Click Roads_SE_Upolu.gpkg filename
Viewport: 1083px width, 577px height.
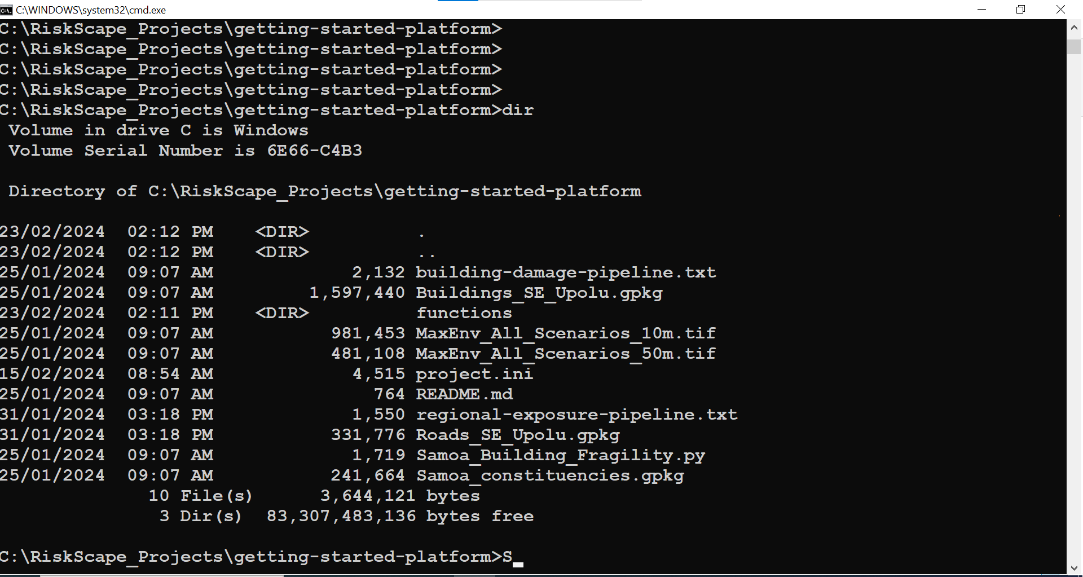coord(518,435)
